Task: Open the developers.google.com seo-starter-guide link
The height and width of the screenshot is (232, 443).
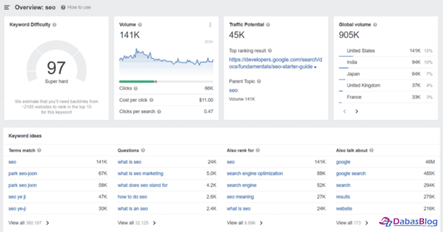Action: point(275,63)
